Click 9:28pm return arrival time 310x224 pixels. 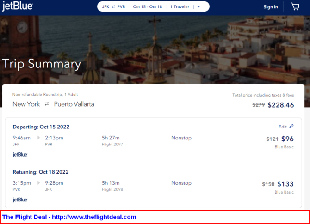(54, 183)
